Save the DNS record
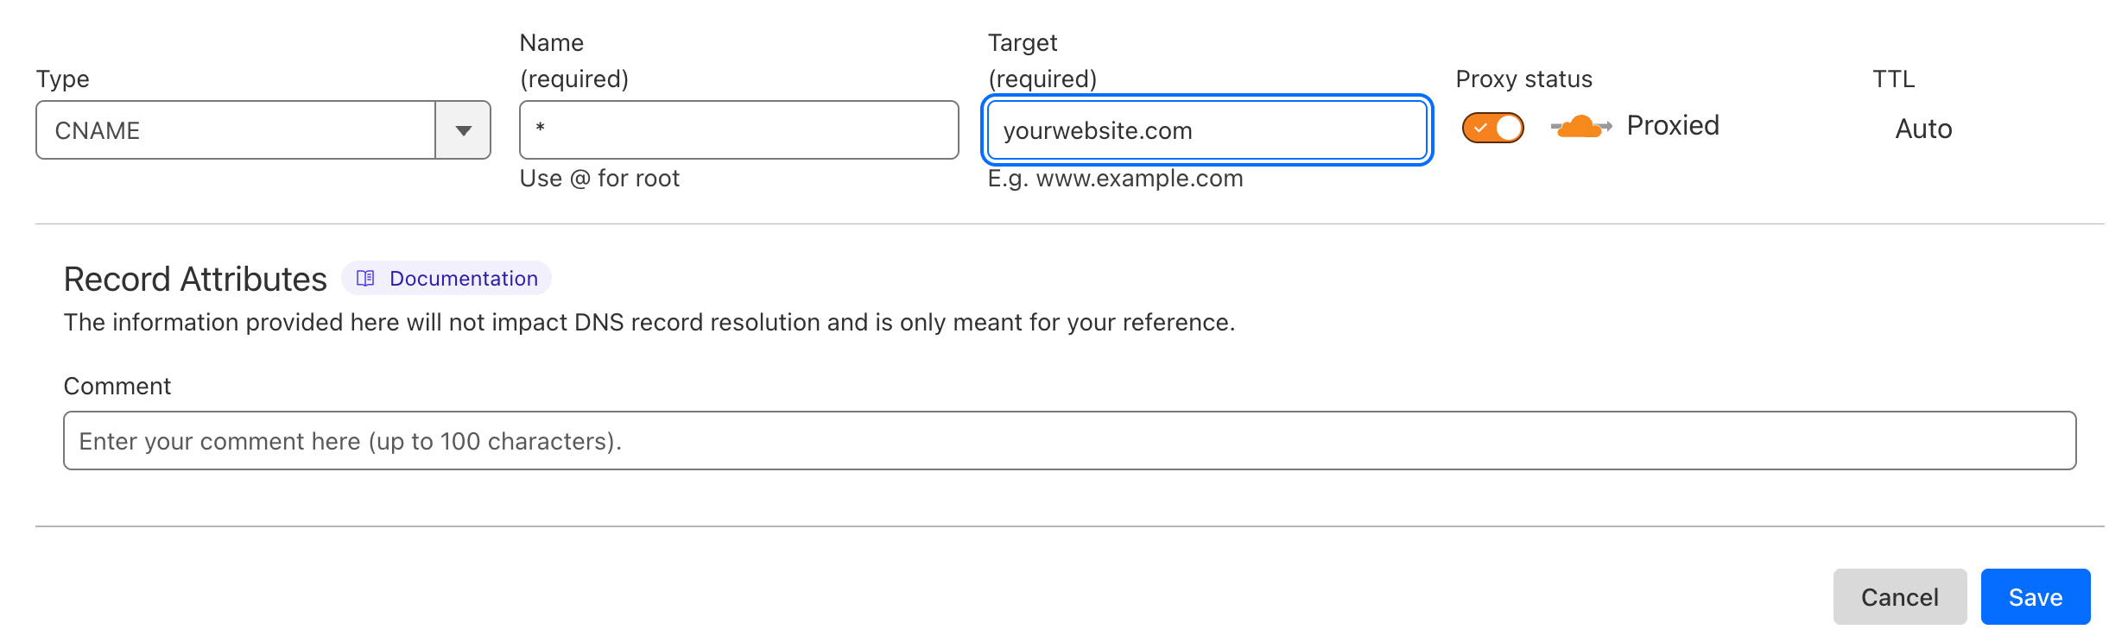Viewport: 2128px width, 642px height. (2035, 597)
